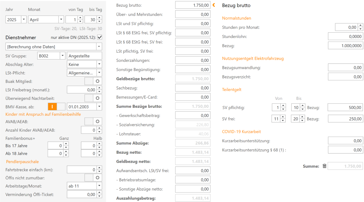Viewport: 364px width, 202px height.
Task: Open the Arbeitstage/Monat dropdown 'ab 11'
Action: click(x=99, y=186)
